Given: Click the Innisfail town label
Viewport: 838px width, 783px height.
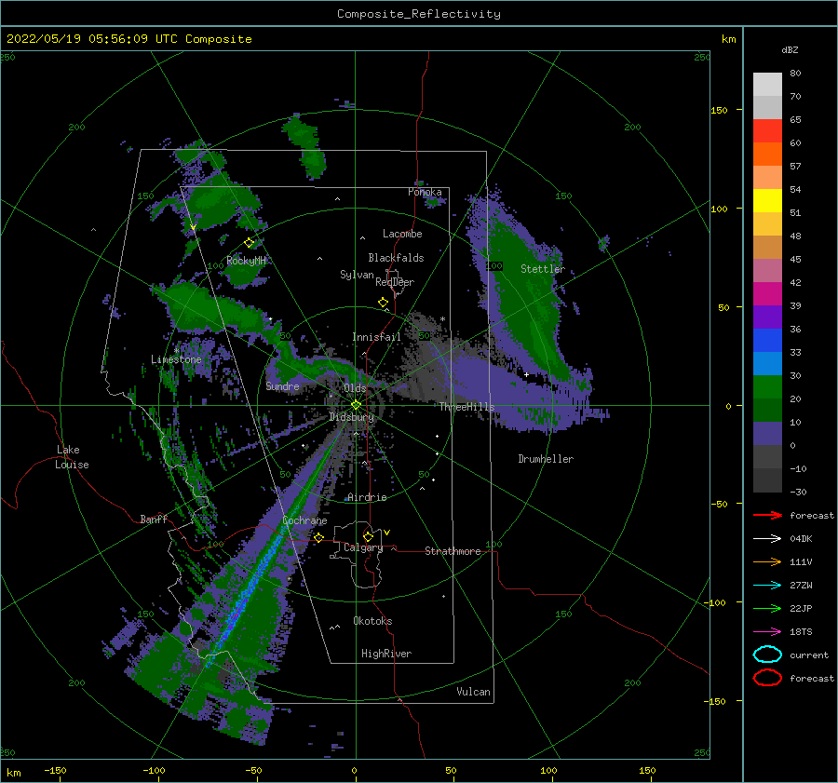Looking at the screenshot, I should (376, 337).
